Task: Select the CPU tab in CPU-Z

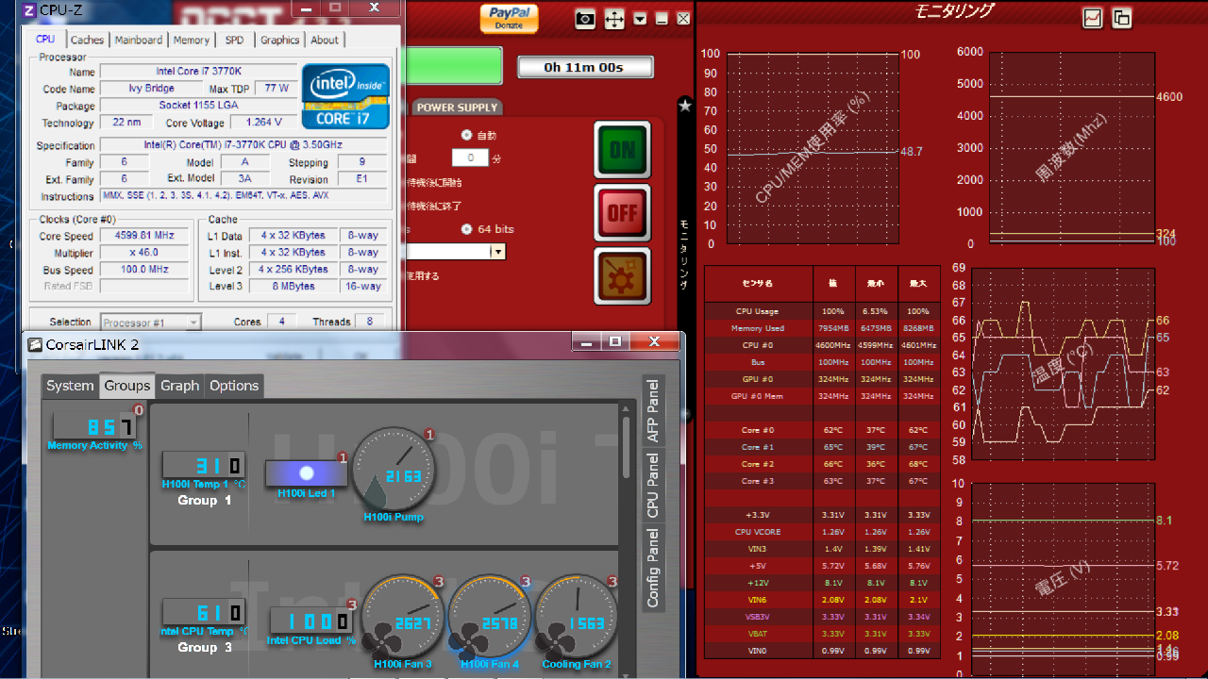Action: [45, 39]
